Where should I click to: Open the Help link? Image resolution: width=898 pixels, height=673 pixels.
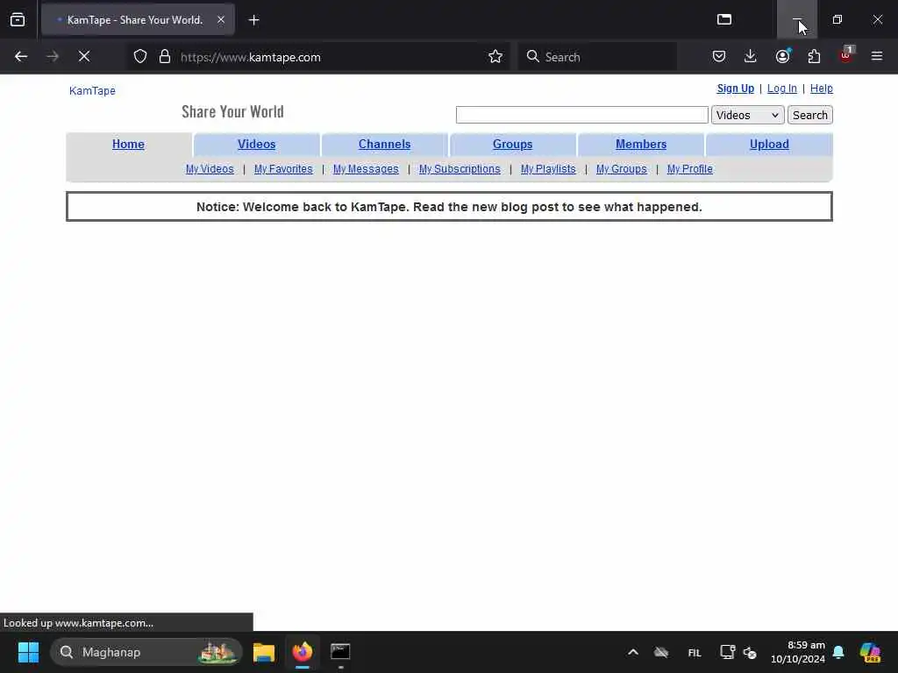pyautogui.click(x=821, y=89)
